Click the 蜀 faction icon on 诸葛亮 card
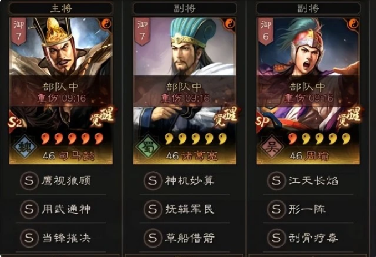Image resolution: width=376 pixels, height=257 pixels. click(148, 147)
